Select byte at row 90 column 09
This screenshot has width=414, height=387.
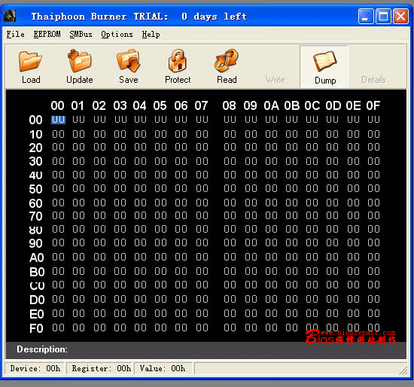[x=251, y=242]
